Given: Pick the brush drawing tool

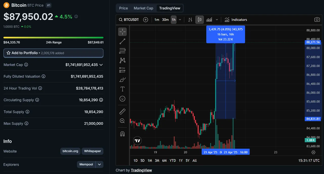Looking at the screenshot, I should (123, 80).
